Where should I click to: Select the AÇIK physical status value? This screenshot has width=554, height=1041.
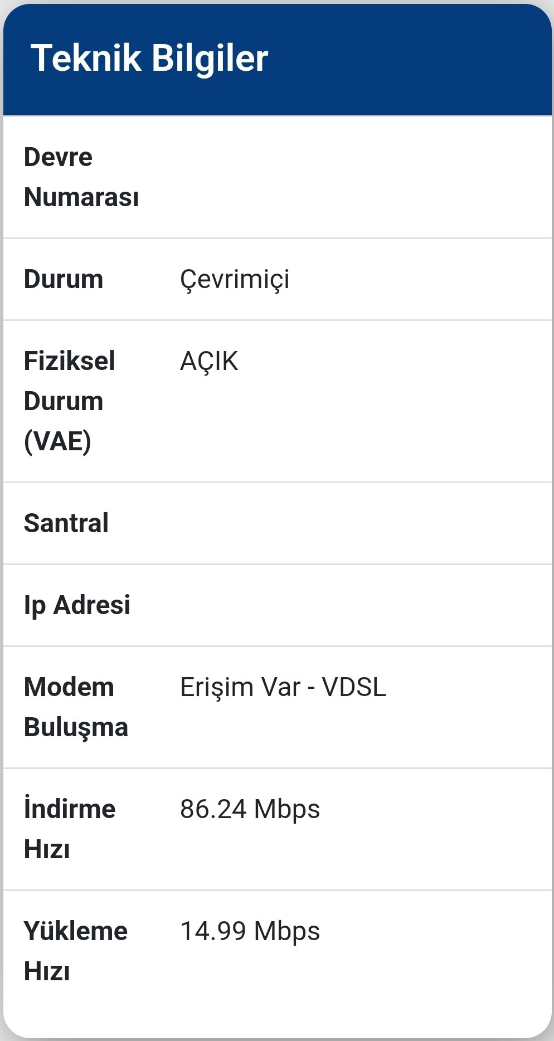[209, 362]
